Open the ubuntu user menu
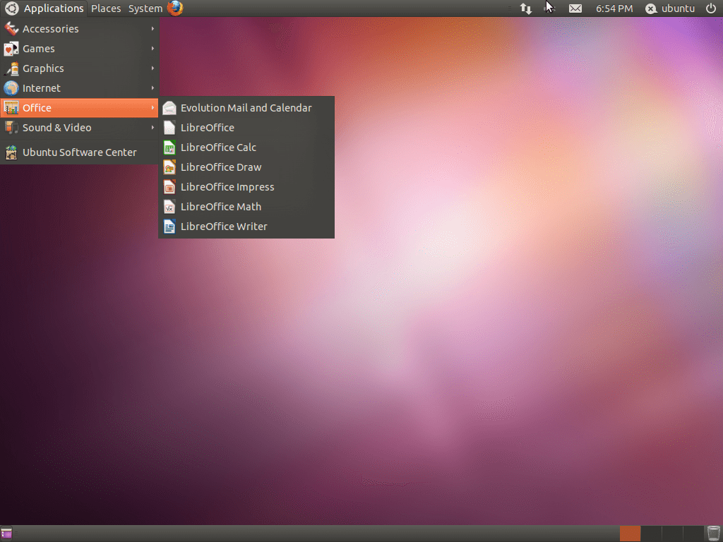The height and width of the screenshot is (542, 723). click(670, 8)
